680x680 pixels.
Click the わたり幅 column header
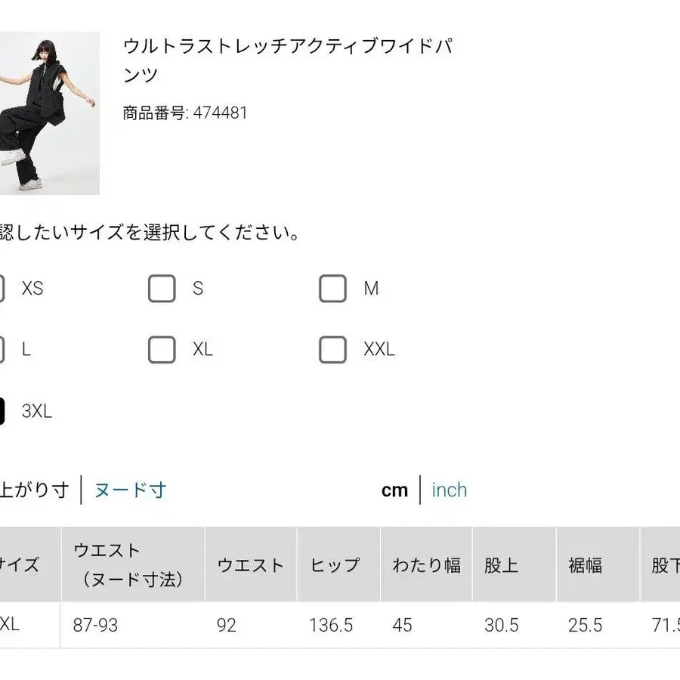[428, 564]
